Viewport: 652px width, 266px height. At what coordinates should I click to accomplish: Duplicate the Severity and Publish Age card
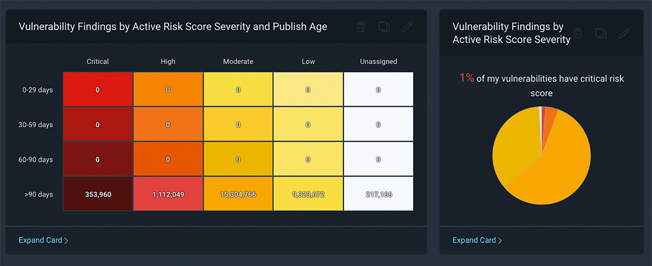pos(384,27)
